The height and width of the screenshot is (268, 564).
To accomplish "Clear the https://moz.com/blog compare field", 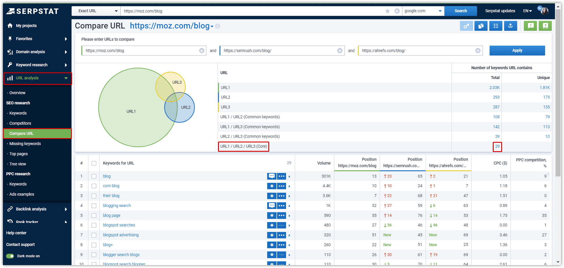I will (x=202, y=51).
